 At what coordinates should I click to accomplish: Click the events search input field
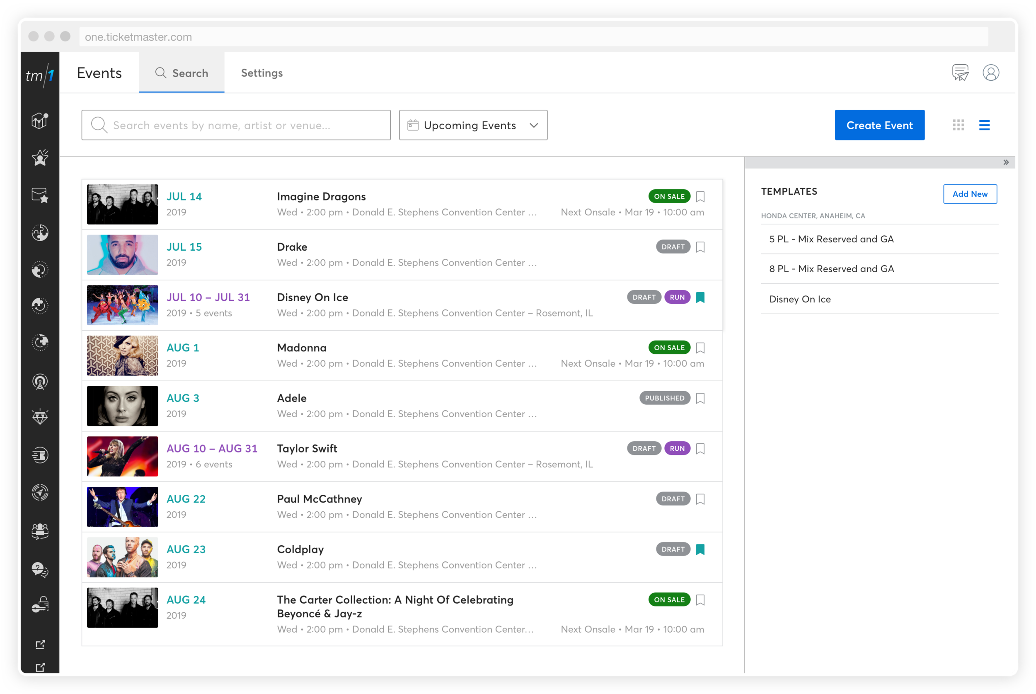pos(236,125)
